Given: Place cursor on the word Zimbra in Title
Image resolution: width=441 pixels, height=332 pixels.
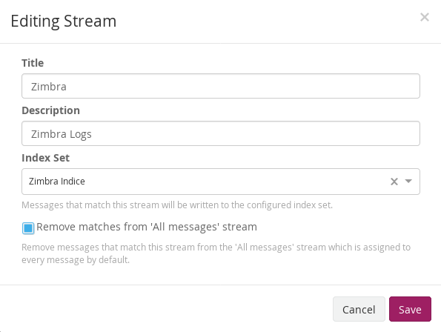Looking at the screenshot, I should tap(49, 87).
